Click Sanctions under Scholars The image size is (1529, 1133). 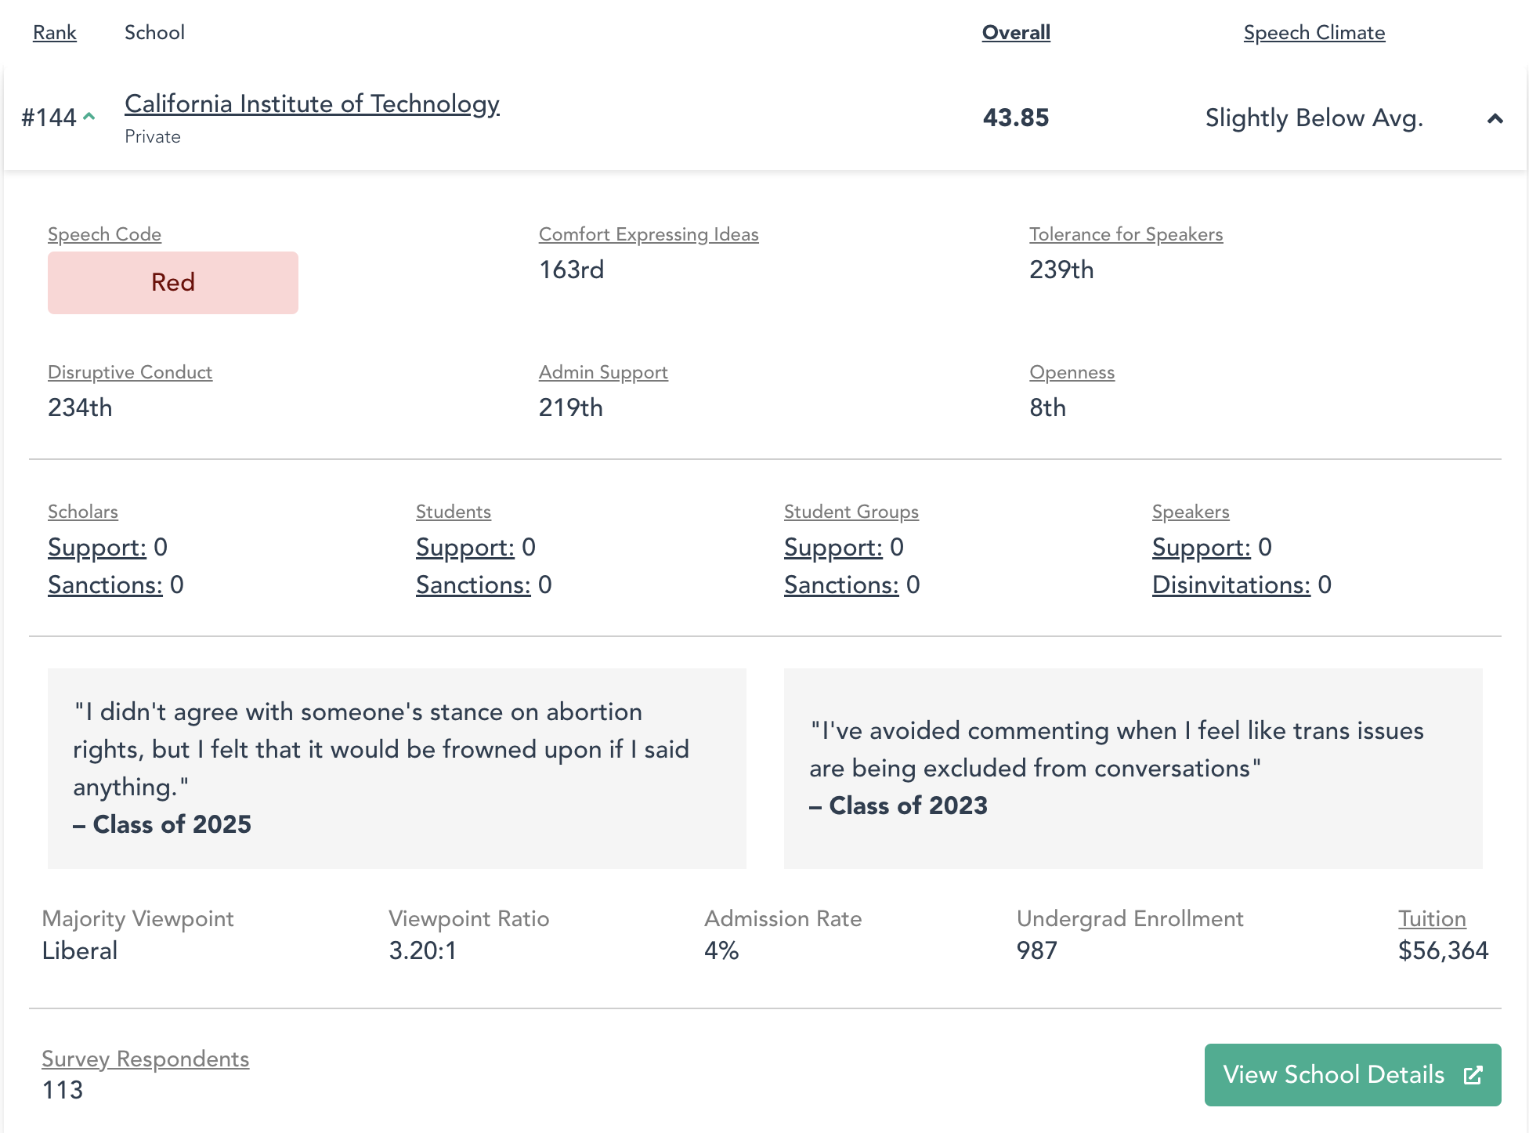pyautogui.click(x=105, y=585)
